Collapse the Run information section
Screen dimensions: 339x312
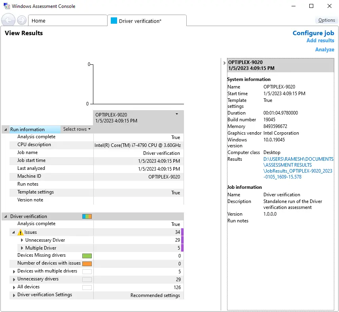tap(6, 130)
